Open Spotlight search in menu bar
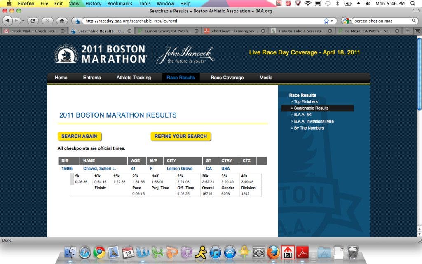 click(x=413, y=3)
